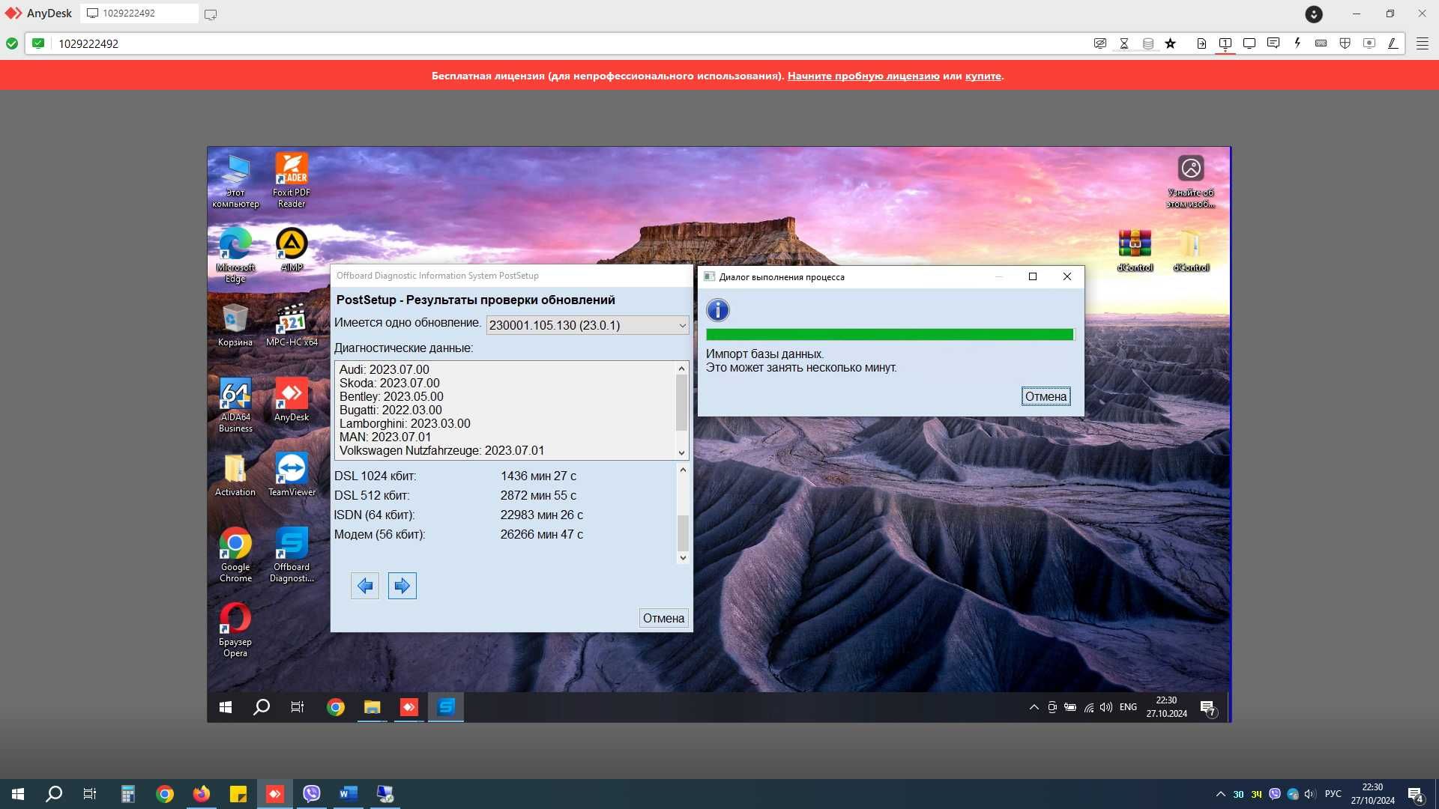
Task: Click the PostSetup forward arrow button
Action: (402, 586)
